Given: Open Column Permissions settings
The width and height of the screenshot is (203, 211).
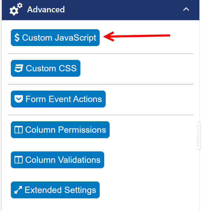Looking at the screenshot, I should click(x=66, y=130).
